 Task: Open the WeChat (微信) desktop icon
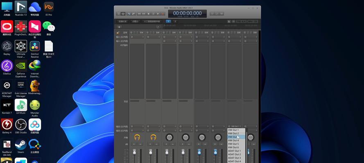tap(49, 28)
